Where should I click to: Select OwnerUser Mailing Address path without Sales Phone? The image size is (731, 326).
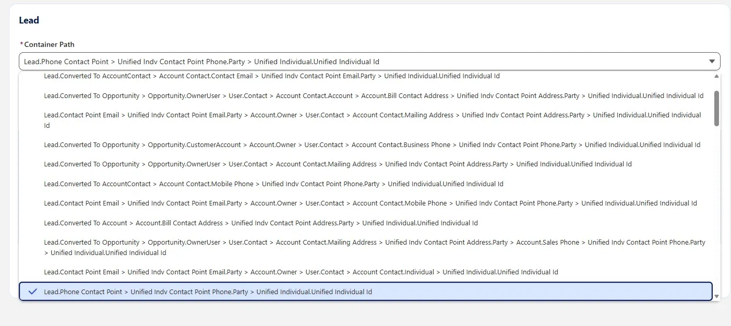(x=365, y=164)
